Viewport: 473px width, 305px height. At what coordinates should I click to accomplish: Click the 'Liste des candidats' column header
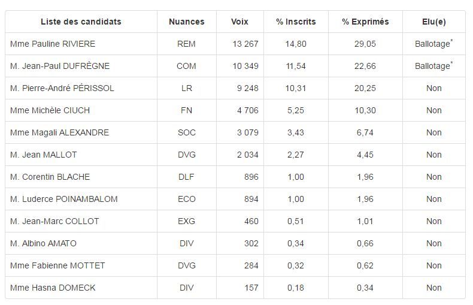tap(81, 22)
